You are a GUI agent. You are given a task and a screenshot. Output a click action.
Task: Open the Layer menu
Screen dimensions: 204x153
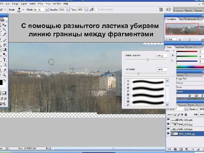pos(24,4)
